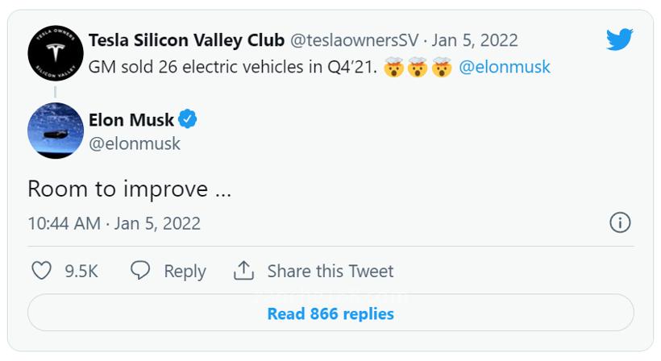Image resolution: width=661 pixels, height=361 pixels.
Task: Click the Twitter bird logo
Action: (618, 39)
